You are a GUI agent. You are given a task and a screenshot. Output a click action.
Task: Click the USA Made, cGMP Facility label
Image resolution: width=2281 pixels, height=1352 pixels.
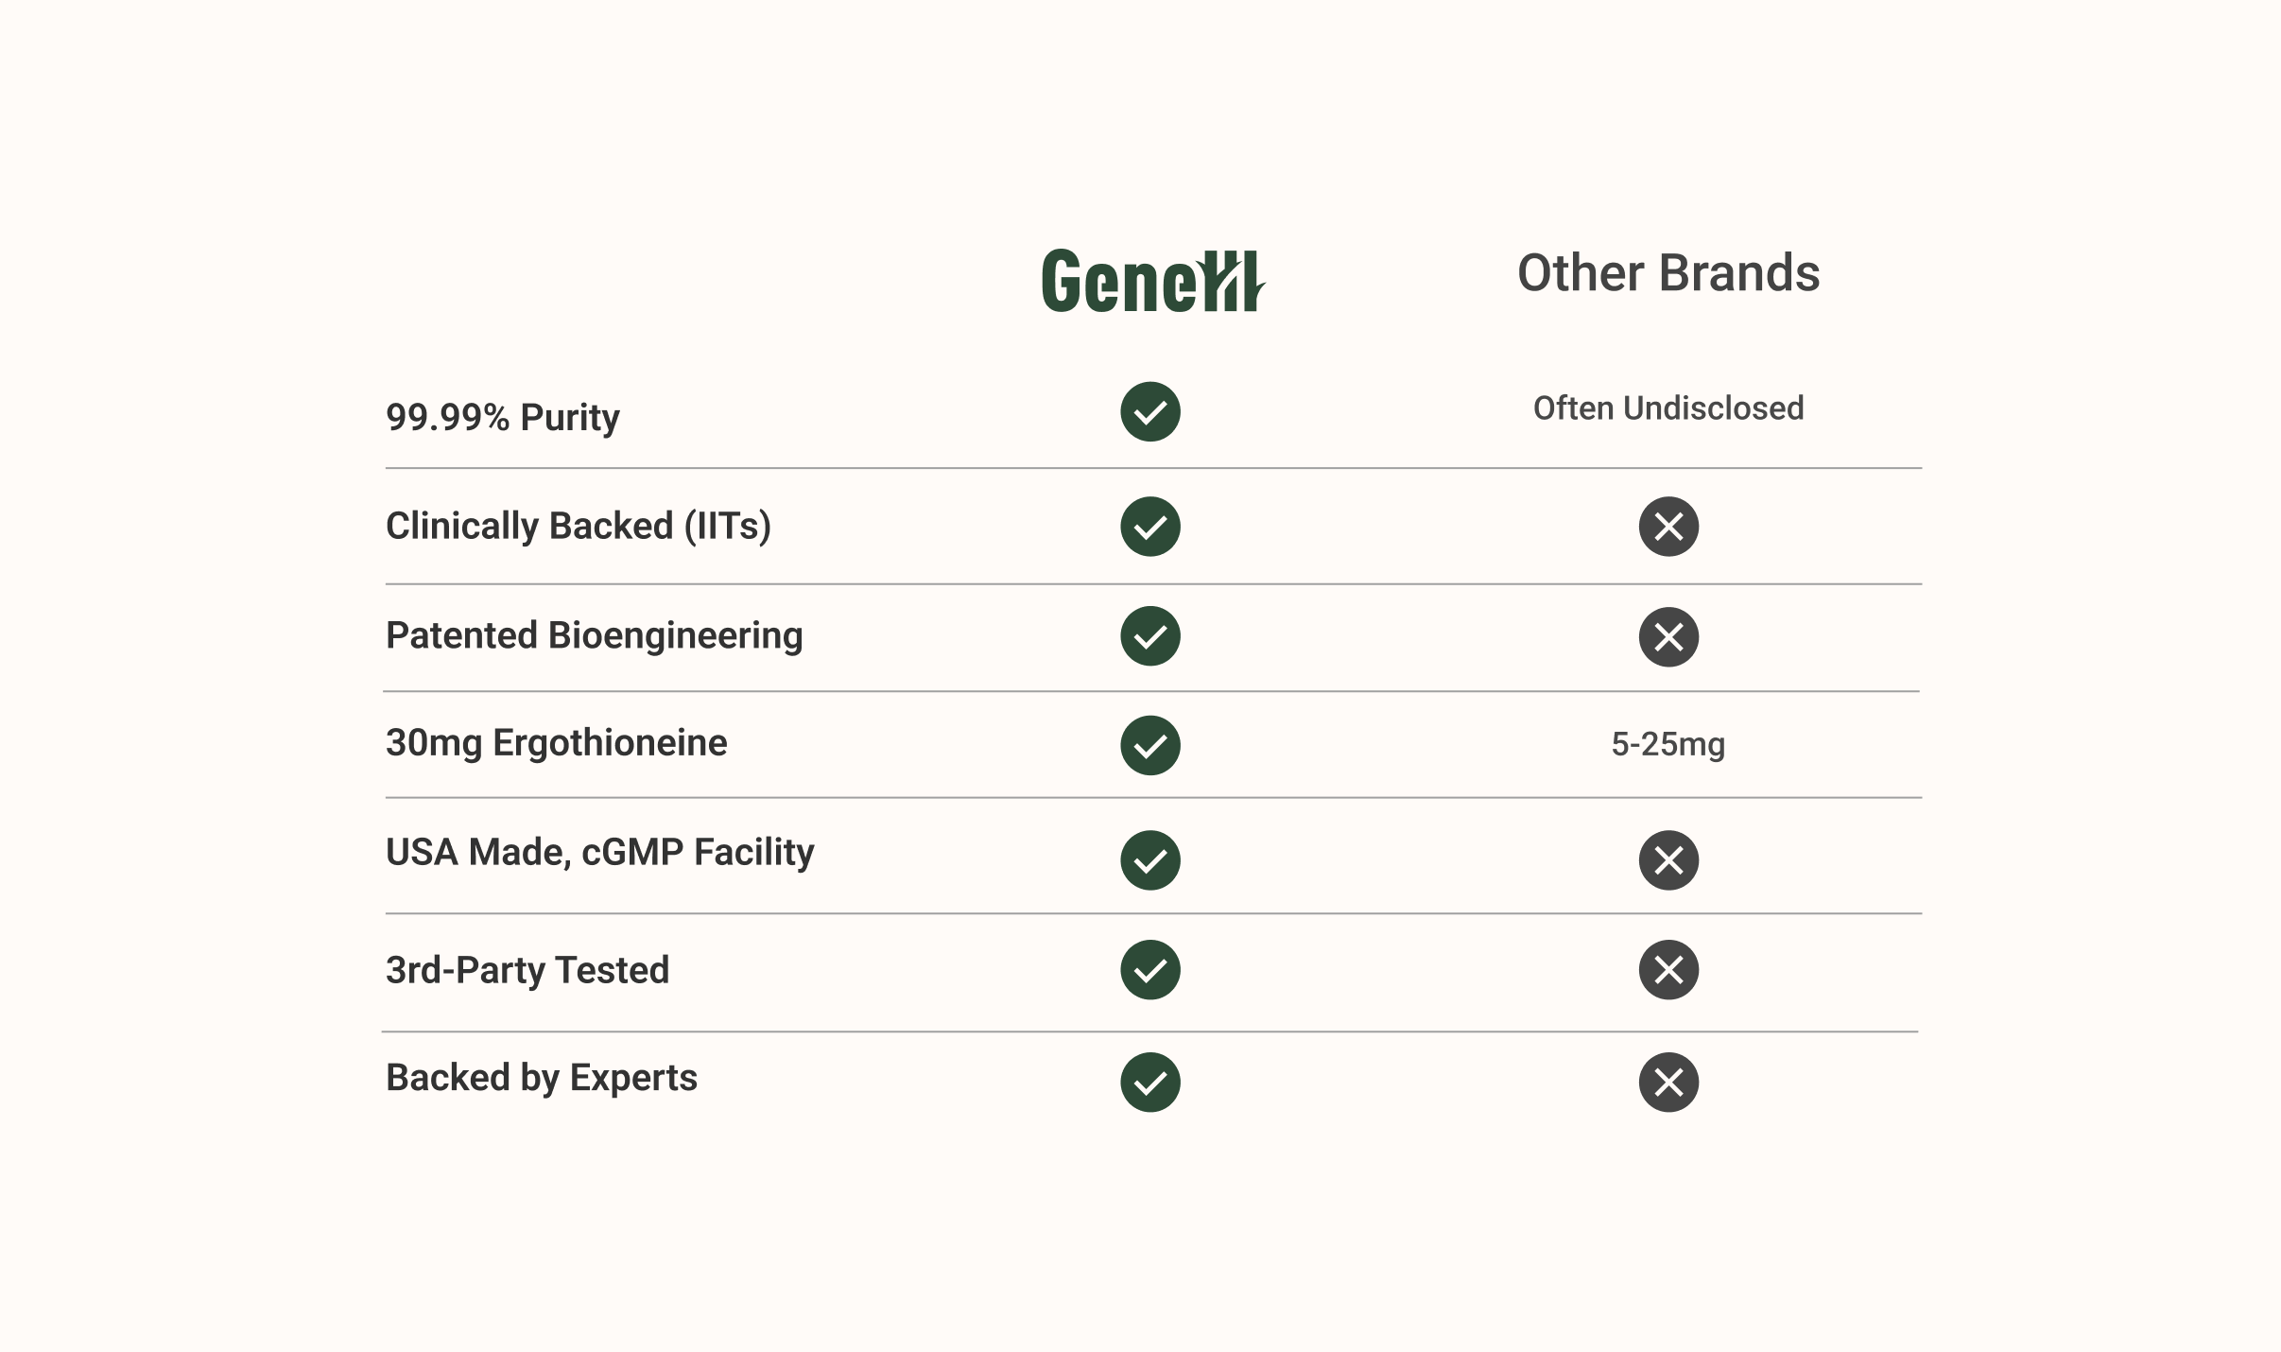coord(600,852)
